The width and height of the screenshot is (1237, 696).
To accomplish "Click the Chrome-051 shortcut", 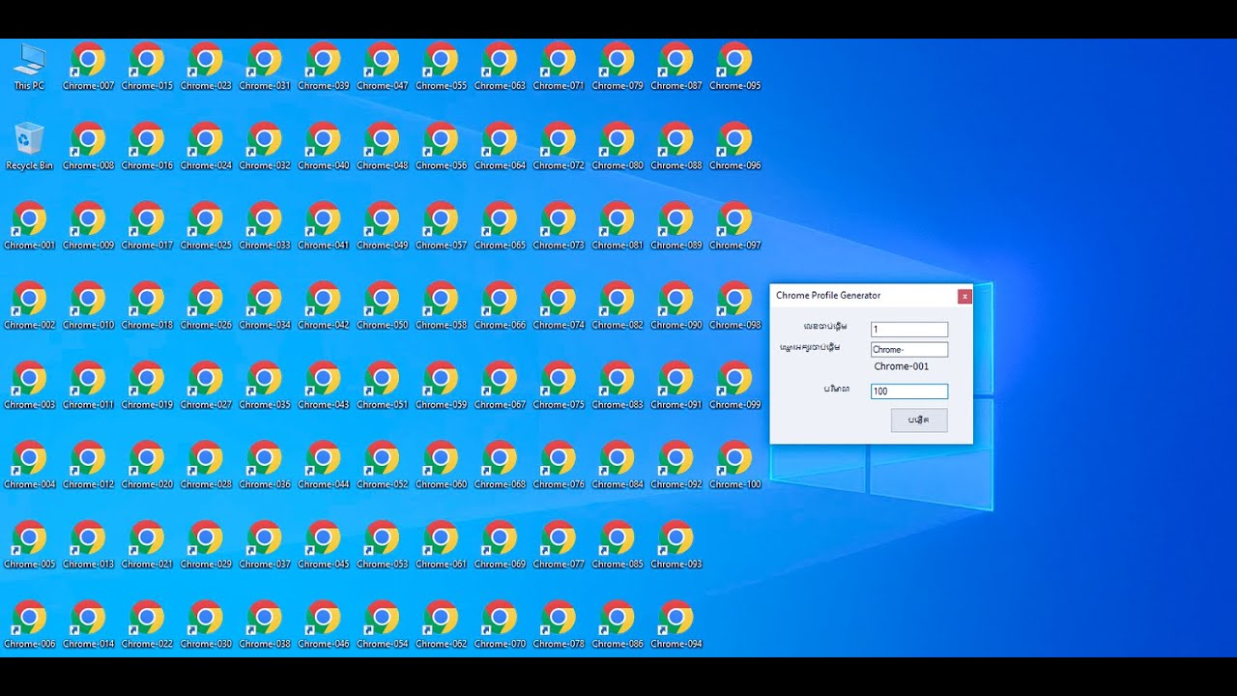I will point(383,386).
